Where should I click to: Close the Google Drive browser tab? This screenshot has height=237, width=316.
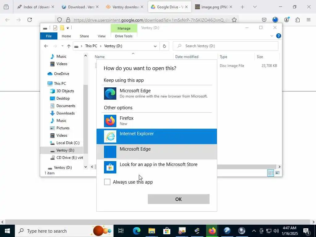tap(187, 7)
